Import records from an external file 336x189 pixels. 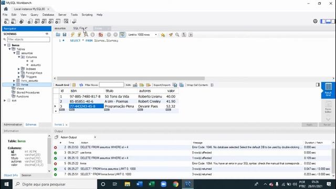tap(182, 85)
